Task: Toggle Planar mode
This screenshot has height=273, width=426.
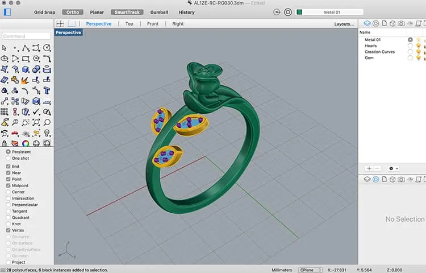Action: 97,13
